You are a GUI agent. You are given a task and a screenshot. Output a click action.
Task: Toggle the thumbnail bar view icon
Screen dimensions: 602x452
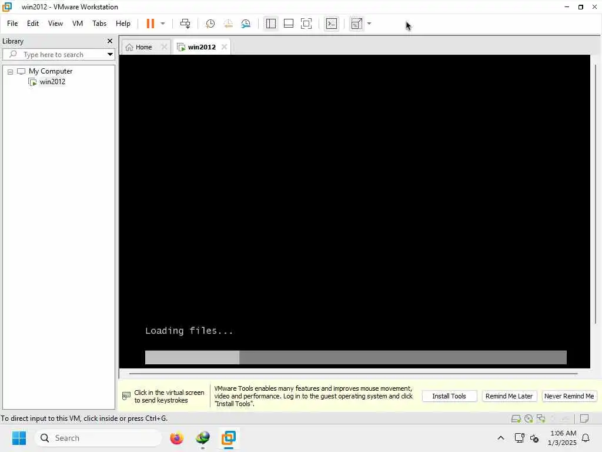(x=288, y=24)
